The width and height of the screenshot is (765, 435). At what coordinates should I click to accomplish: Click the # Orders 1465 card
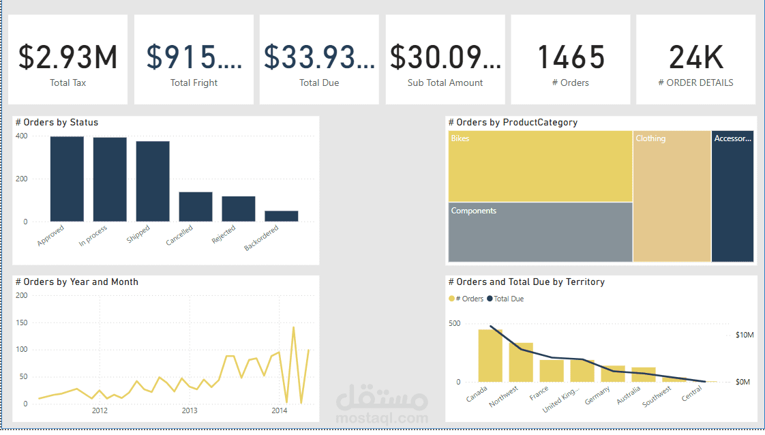click(x=570, y=59)
